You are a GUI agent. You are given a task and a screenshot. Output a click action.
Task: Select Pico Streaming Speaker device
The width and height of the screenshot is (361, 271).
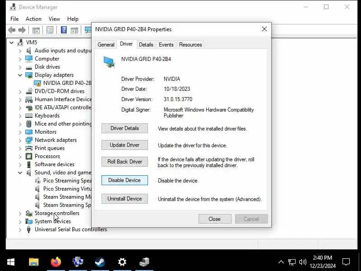tap(67, 181)
